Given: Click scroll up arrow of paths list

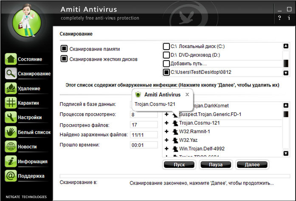Looking at the screenshot, I should [286, 46].
